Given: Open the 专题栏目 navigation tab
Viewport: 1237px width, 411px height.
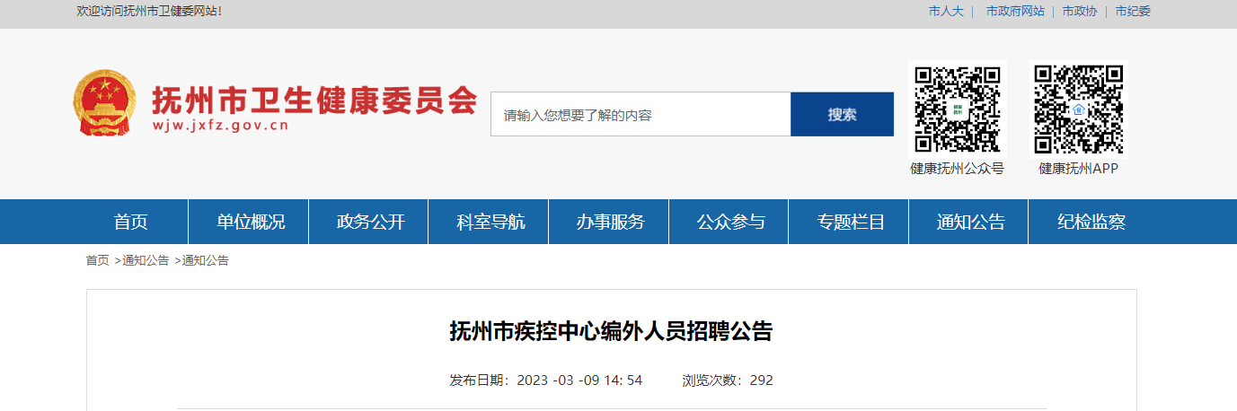Looking at the screenshot, I should click(850, 222).
